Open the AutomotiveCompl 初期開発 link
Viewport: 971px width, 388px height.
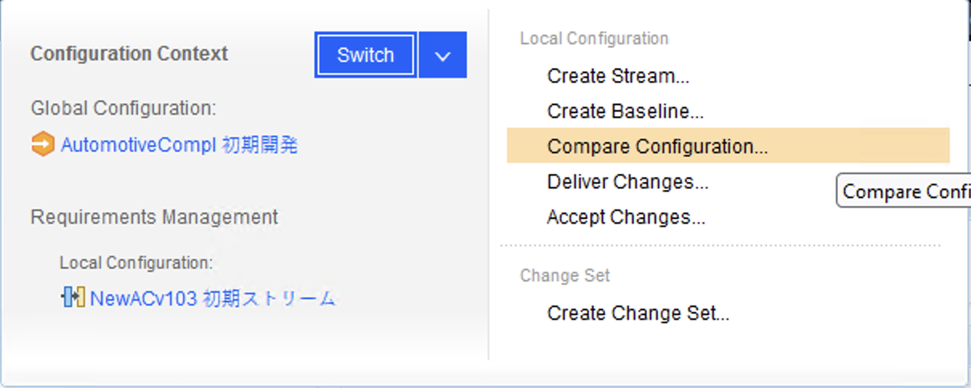point(179,145)
